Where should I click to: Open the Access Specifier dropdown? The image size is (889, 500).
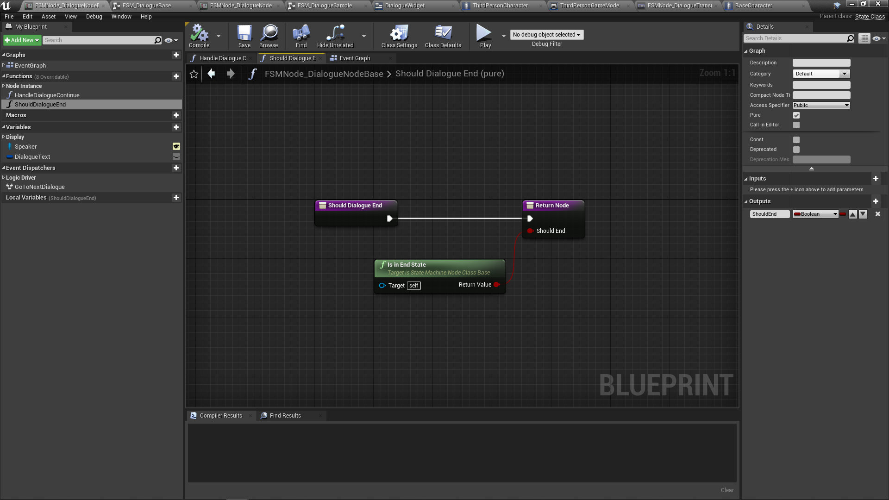tap(821, 106)
